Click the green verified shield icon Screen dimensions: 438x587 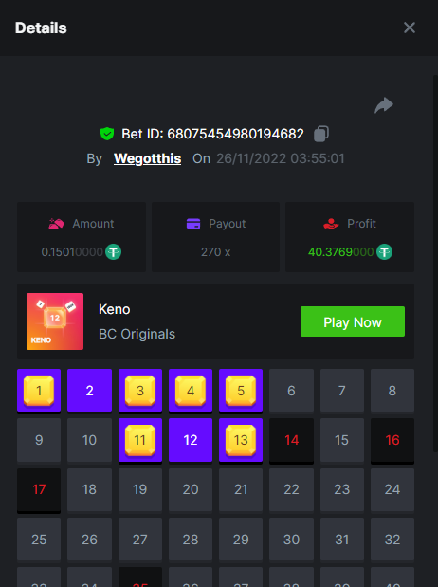(x=107, y=134)
